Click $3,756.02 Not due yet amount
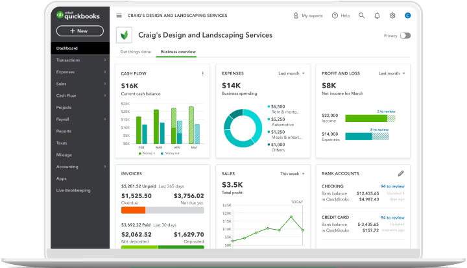The width and height of the screenshot is (467, 268). 189,196
